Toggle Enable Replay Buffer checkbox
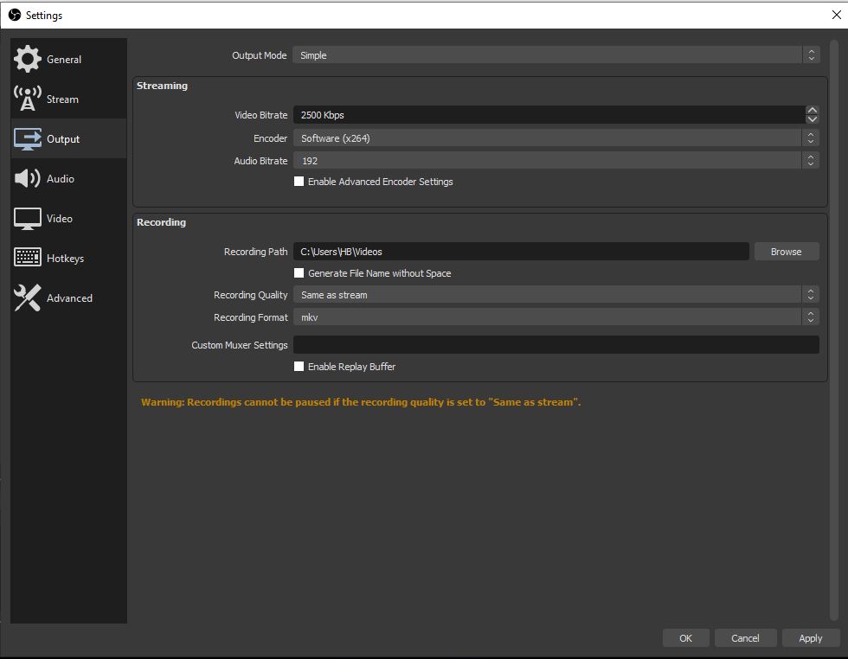848x659 pixels. coord(299,367)
